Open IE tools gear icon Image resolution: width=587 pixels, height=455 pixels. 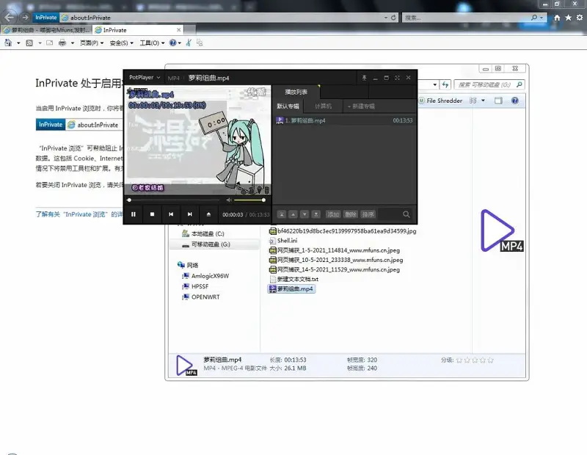coord(580,18)
